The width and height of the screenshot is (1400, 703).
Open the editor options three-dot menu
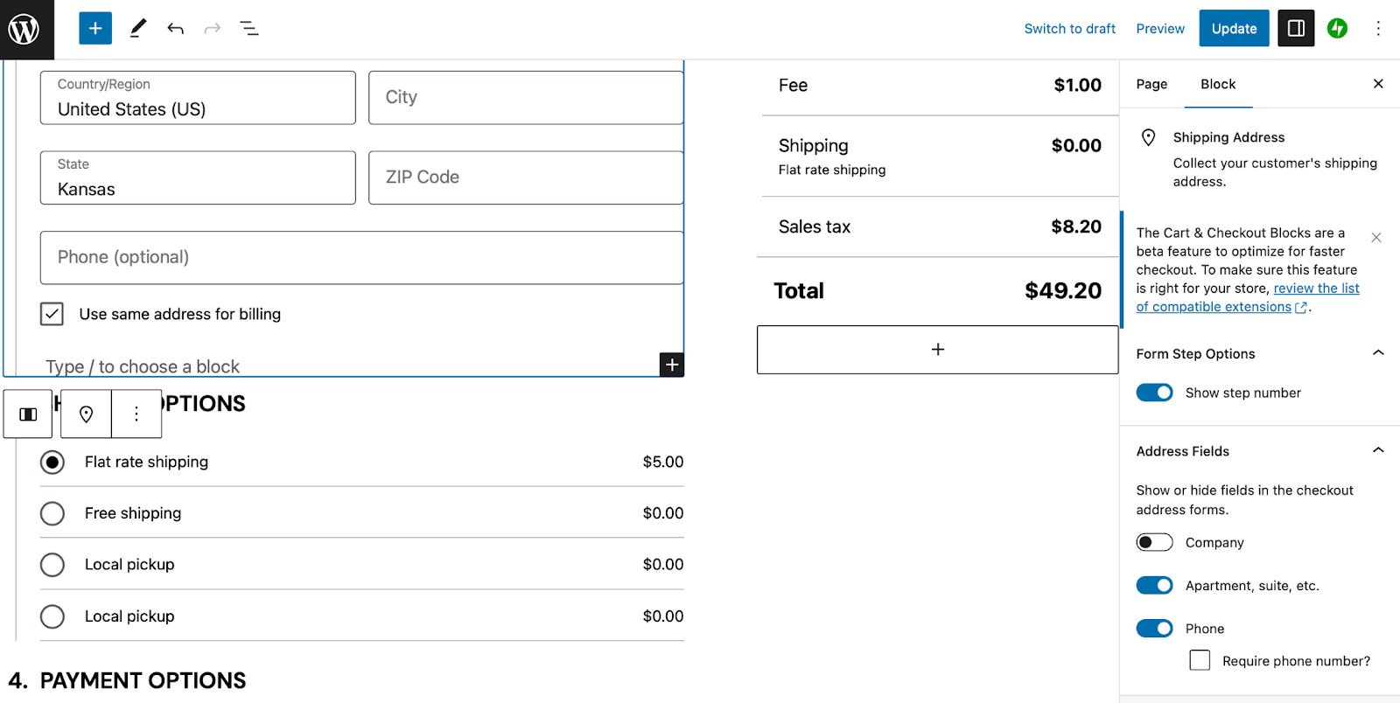pos(1378,28)
